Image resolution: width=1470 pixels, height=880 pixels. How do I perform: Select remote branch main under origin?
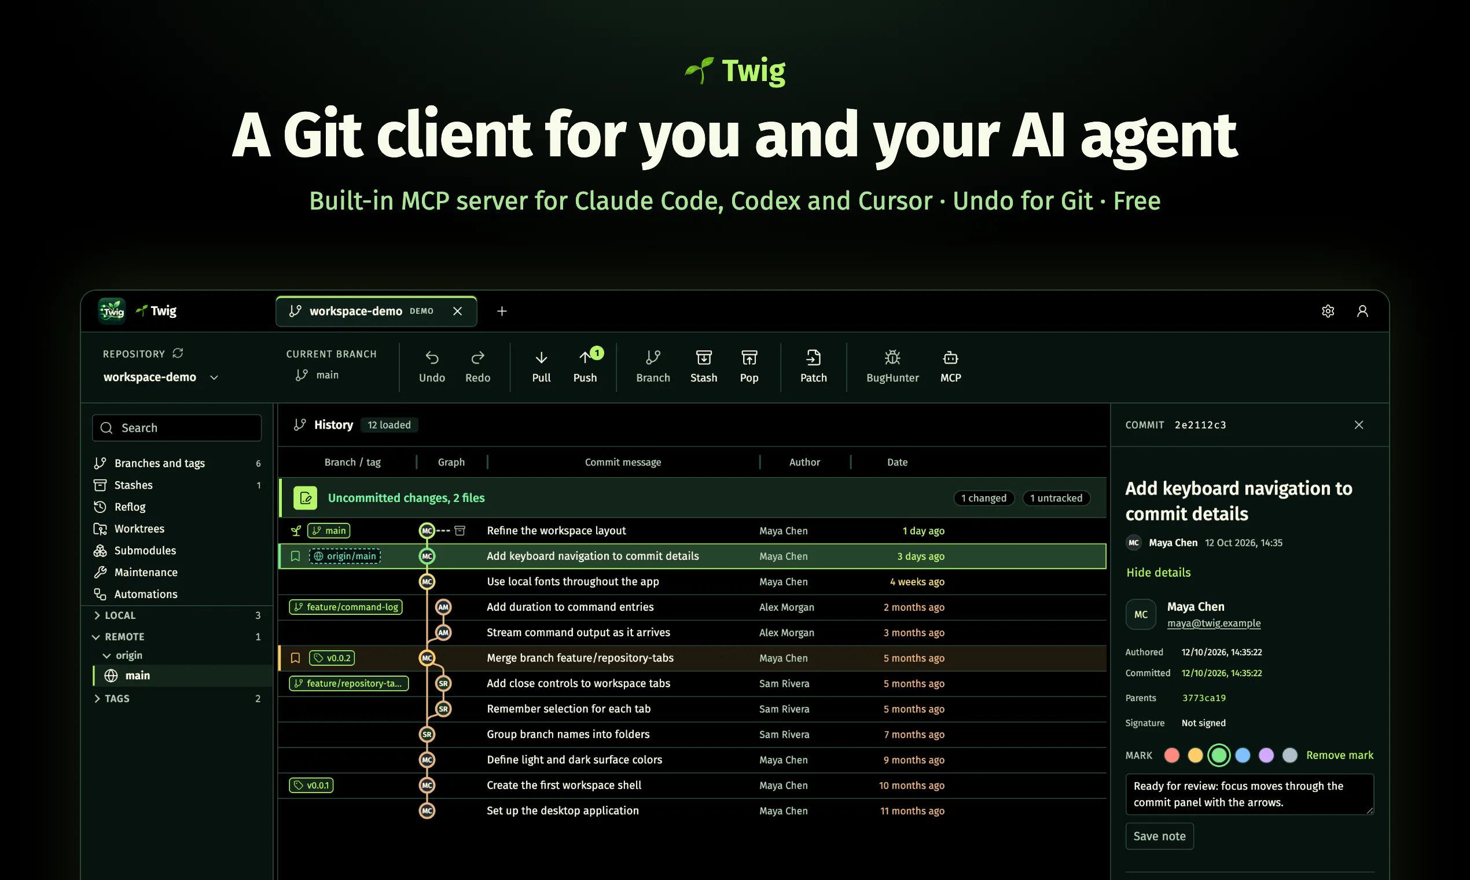click(x=182, y=676)
